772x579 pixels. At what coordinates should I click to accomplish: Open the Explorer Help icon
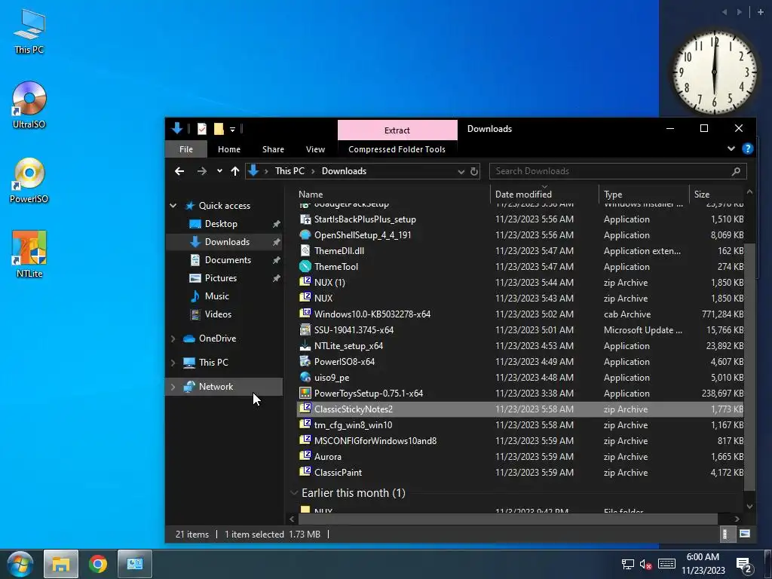click(747, 149)
